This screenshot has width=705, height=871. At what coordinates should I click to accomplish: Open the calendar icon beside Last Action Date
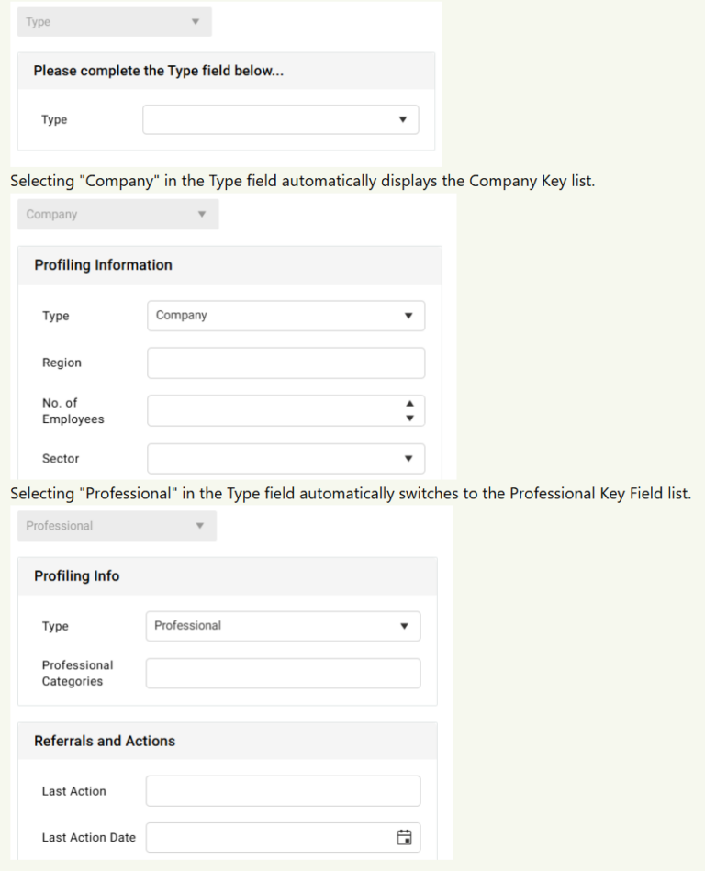(404, 837)
